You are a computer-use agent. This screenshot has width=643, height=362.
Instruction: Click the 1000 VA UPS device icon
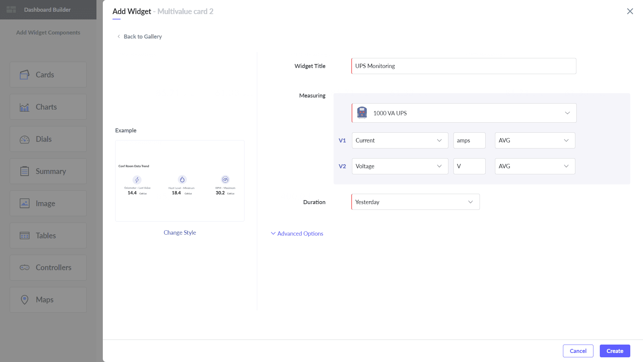[362, 113]
